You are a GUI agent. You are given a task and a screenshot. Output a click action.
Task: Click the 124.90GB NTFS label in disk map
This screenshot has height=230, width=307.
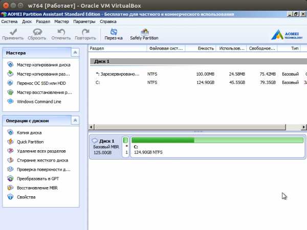[148, 152]
